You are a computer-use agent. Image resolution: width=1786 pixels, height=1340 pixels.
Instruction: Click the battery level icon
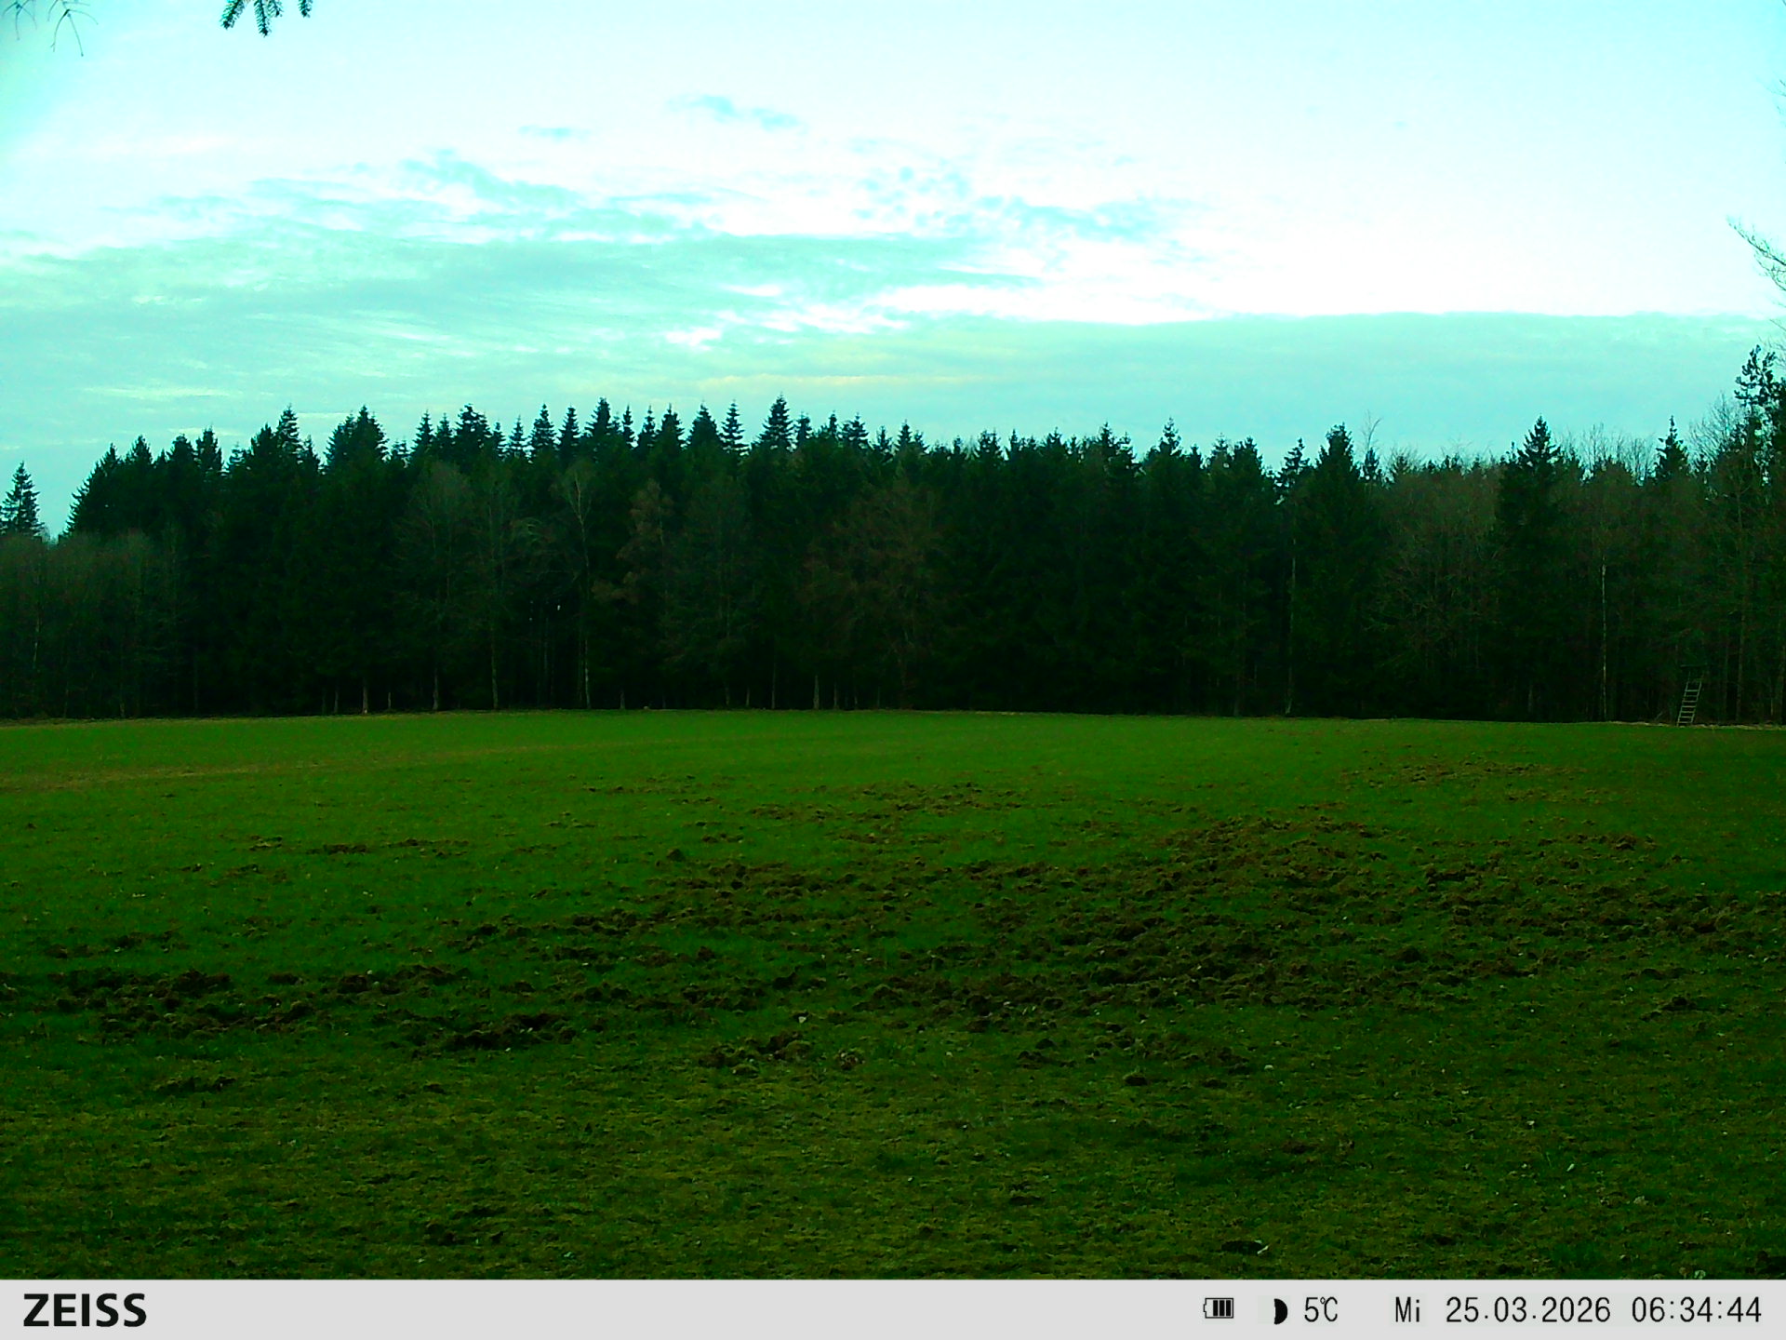click(x=1218, y=1309)
